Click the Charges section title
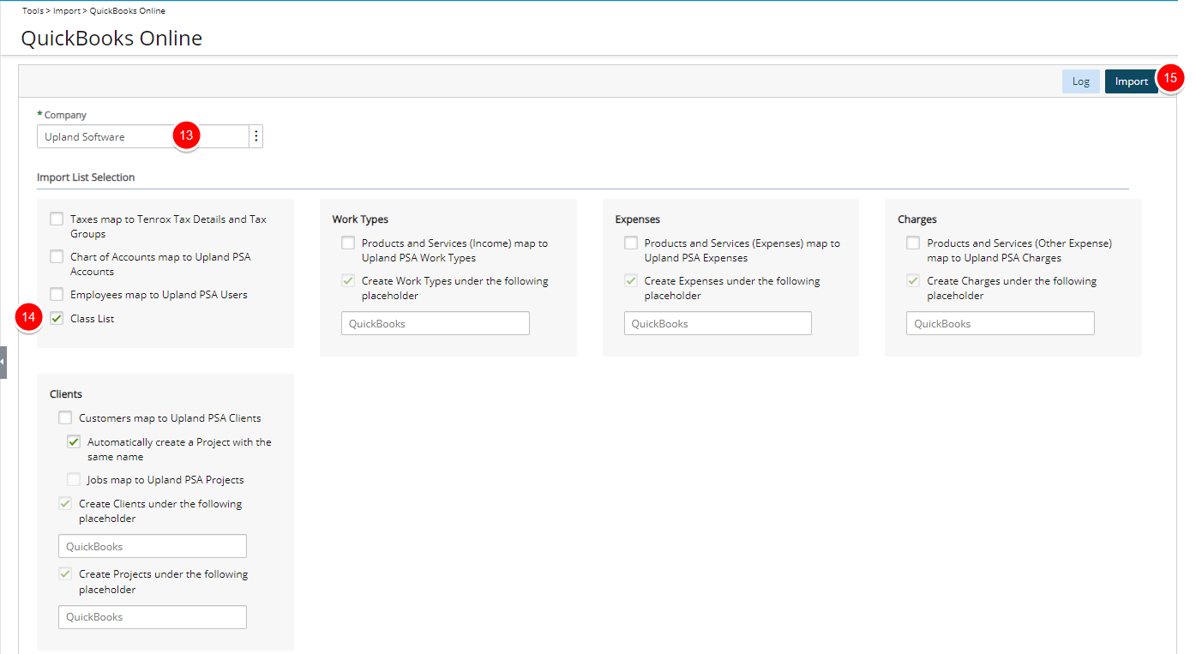This screenshot has height=654, width=1196. [x=917, y=219]
